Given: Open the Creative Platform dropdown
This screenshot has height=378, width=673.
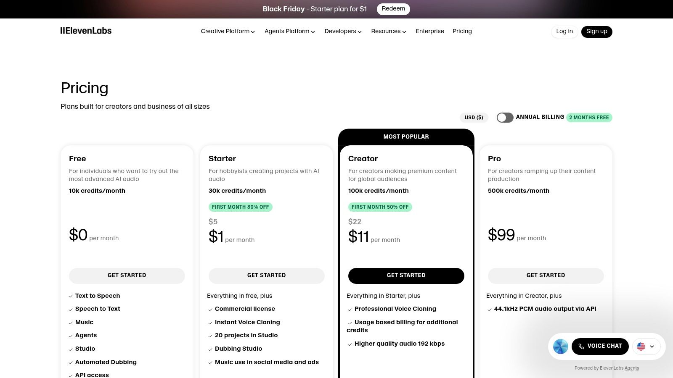Looking at the screenshot, I should (x=228, y=31).
